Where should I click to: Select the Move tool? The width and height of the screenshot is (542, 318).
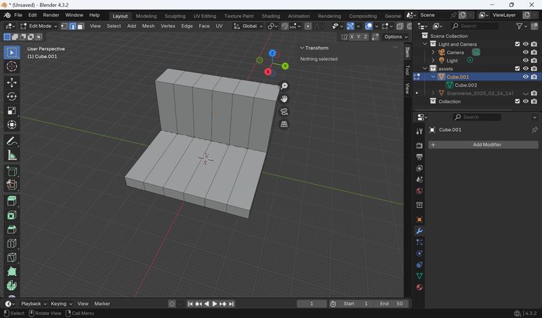click(x=12, y=83)
